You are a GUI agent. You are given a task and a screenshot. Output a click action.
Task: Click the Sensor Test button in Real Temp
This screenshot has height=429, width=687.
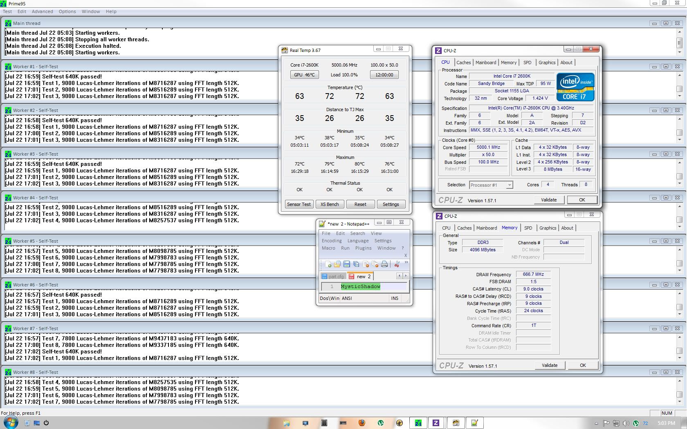(x=299, y=204)
